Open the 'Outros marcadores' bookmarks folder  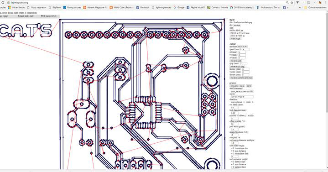(x=315, y=7)
